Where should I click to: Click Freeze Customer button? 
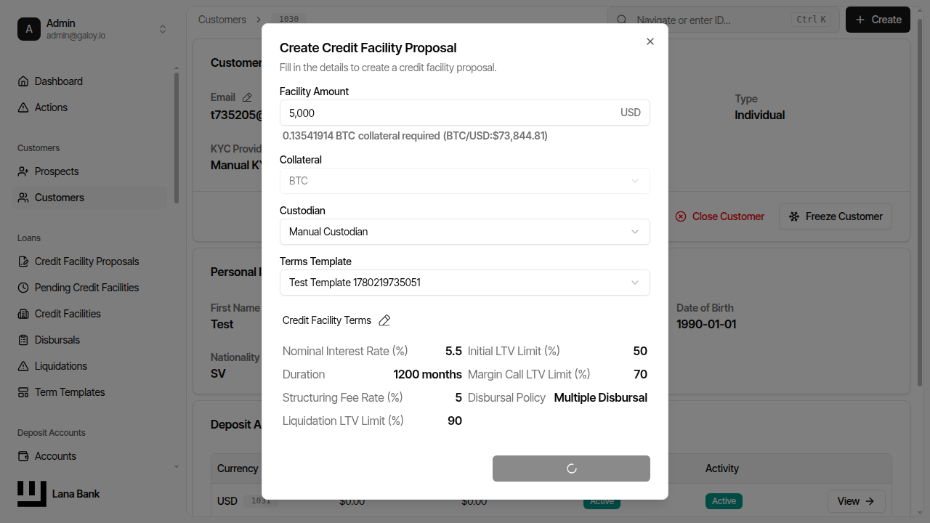(836, 216)
